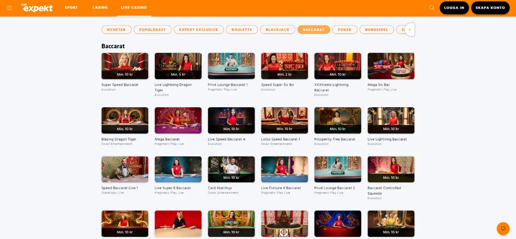Click the 'Baccarat Controlled Squeeze' title text
The width and height of the screenshot is (516, 239).
[x=384, y=191]
